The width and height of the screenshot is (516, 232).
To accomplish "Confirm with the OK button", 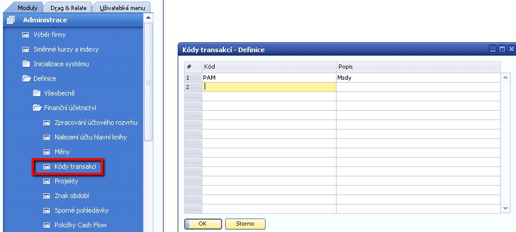I will click(203, 224).
